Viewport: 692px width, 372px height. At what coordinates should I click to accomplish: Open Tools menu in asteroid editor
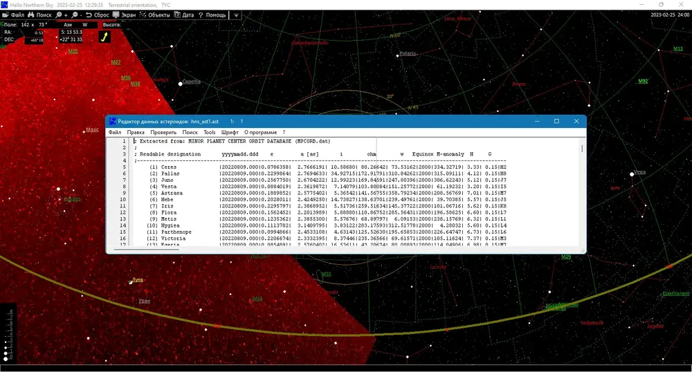[x=210, y=132]
